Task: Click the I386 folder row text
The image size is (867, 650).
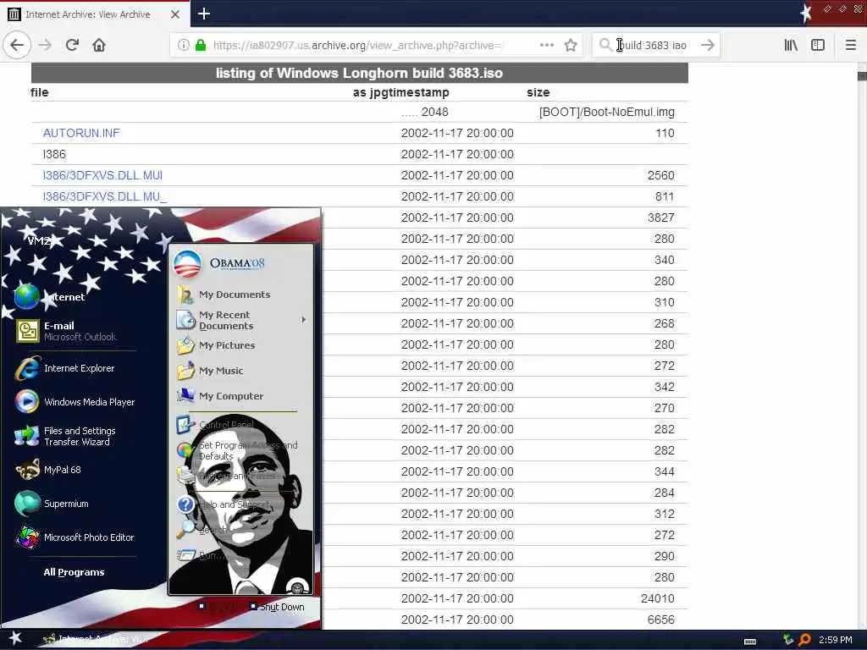Action: 54,154
